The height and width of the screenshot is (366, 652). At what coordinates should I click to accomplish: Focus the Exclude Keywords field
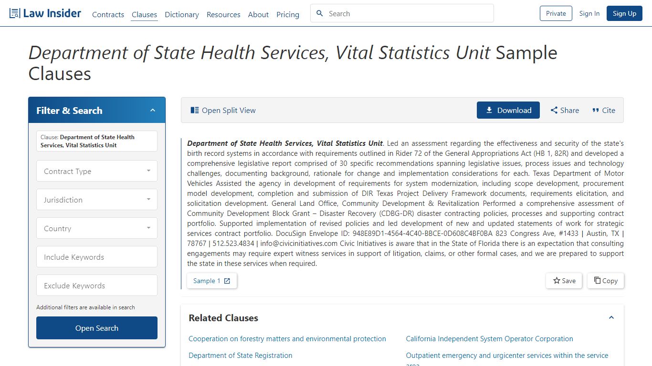pyautogui.click(x=97, y=285)
